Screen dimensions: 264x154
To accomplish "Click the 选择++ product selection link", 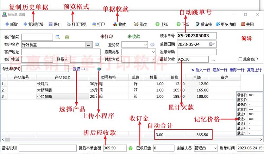I will click(x=79, y=69).
